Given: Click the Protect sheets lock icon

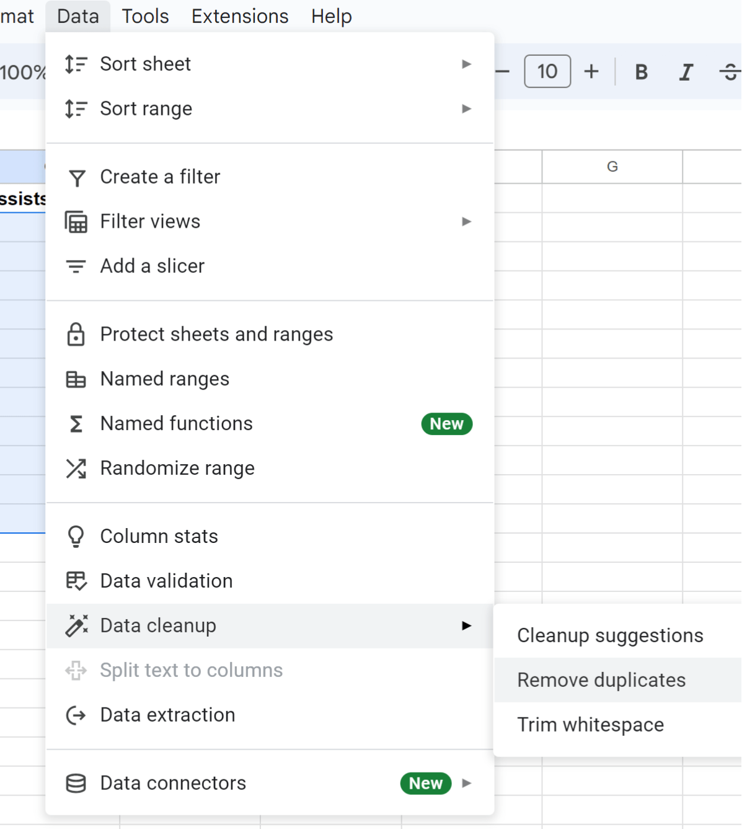Looking at the screenshot, I should [76, 334].
